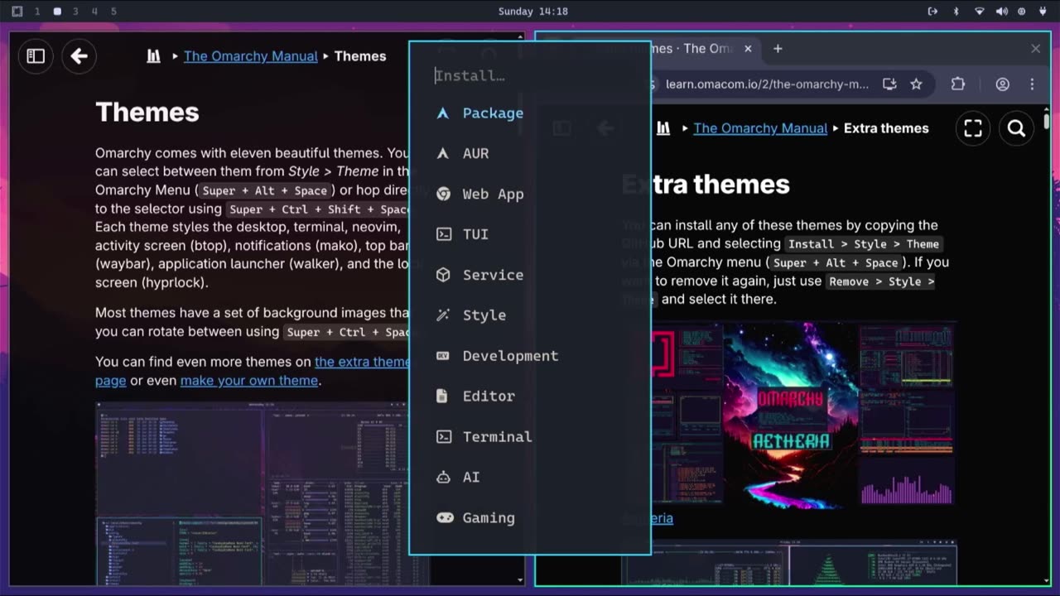Screen dimensions: 1060x596
Task: Select Web App install option
Action: click(x=493, y=195)
